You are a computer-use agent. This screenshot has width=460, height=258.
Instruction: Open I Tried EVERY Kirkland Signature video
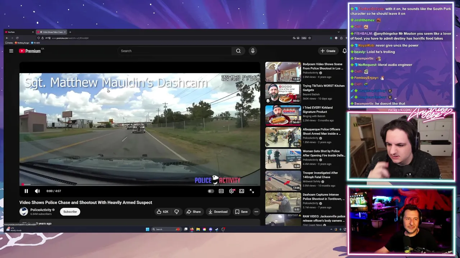[x=305, y=115]
